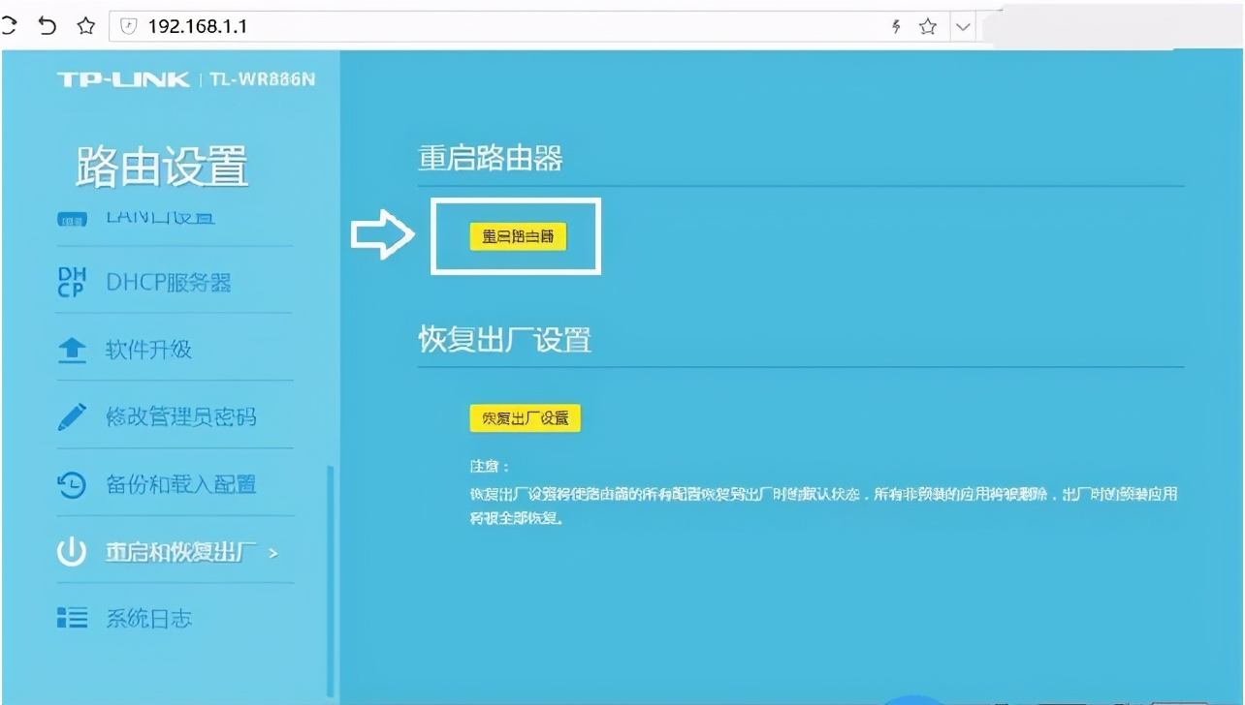
Task: Click the lightning bolt icon in address bar
Action: [896, 27]
